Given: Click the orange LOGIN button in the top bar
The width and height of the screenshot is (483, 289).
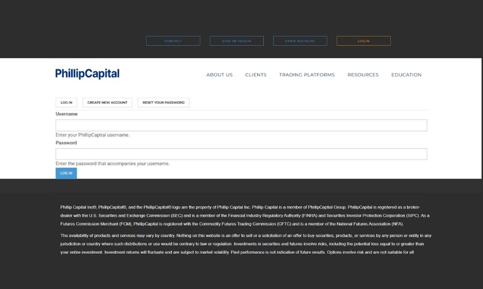Looking at the screenshot, I should (364, 41).
